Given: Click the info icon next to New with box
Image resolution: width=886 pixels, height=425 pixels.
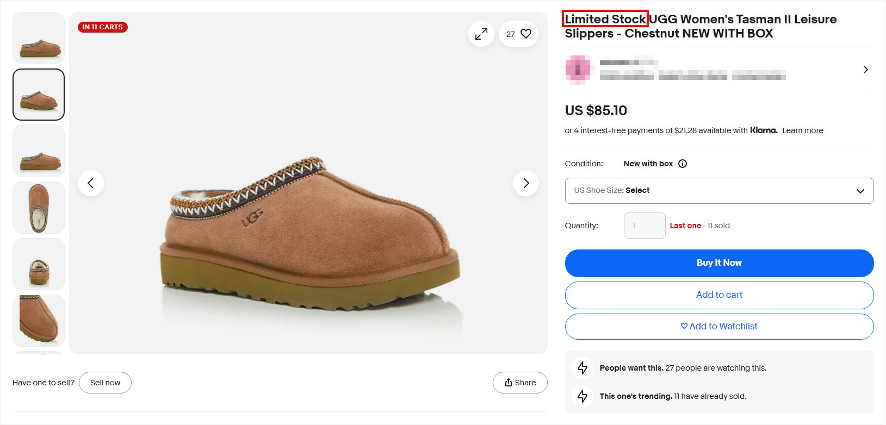Looking at the screenshot, I should [683, 163].
